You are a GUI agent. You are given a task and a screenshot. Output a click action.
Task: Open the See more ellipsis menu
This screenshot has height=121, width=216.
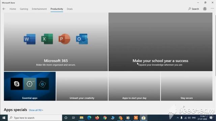coord(212,8)
